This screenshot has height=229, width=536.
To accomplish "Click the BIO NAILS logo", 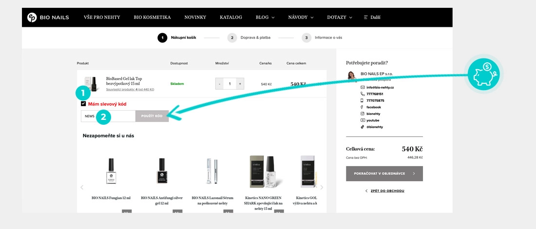I will (48, 17).
